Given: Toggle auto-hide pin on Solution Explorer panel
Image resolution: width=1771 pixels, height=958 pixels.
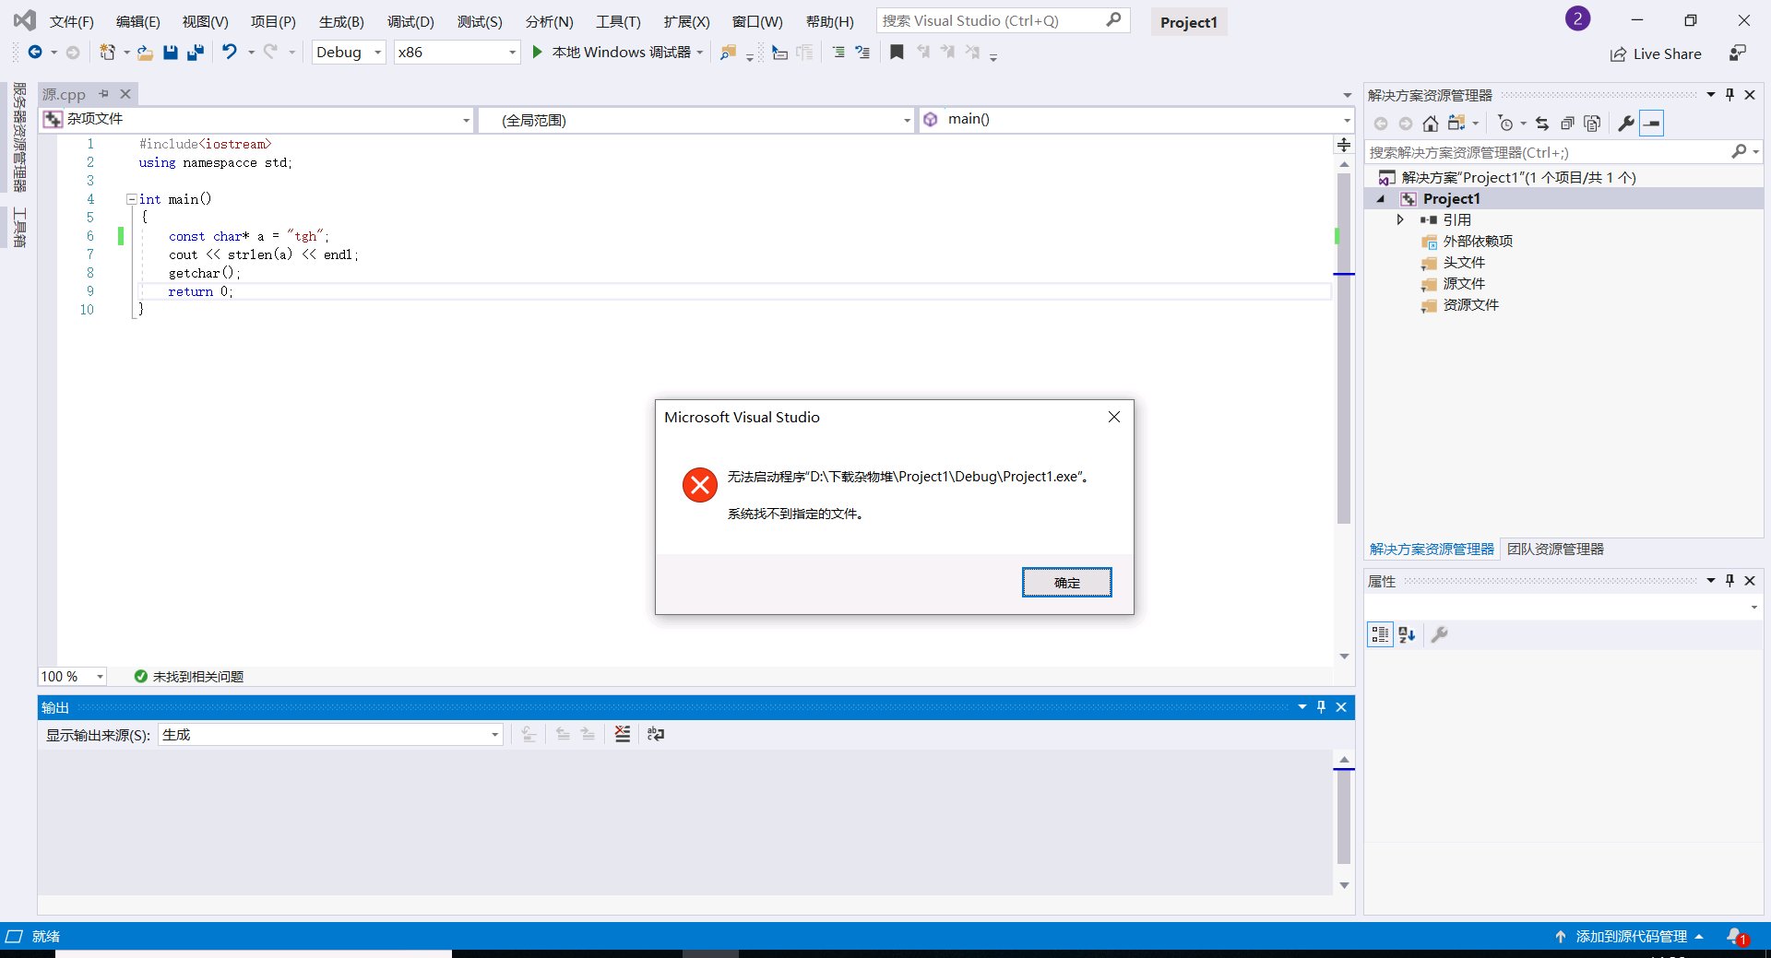Looking at the screenshot, I should pos(1729,95).
